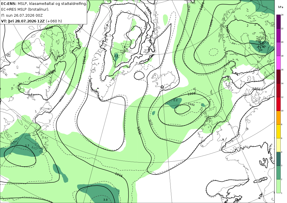Viewport: 287px width, 203px height.
Task: Click the 'hPa' unit label above the color scale
Action: point(280,7)
